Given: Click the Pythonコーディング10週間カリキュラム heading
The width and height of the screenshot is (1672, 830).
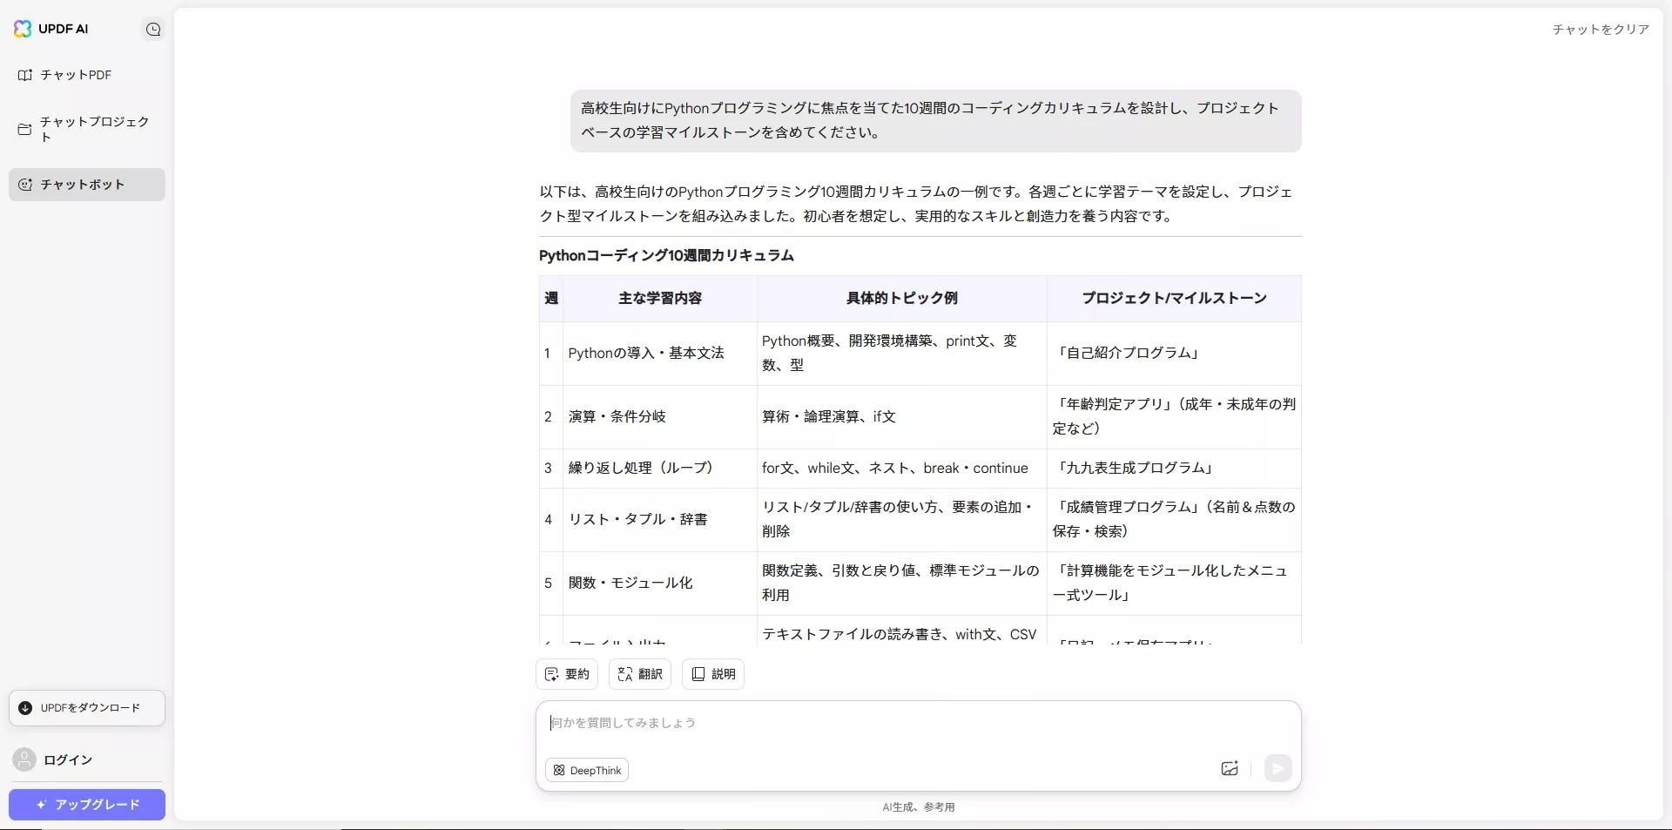Looking at the screenshot, I should pyautogui.click(x=666, y=255).
